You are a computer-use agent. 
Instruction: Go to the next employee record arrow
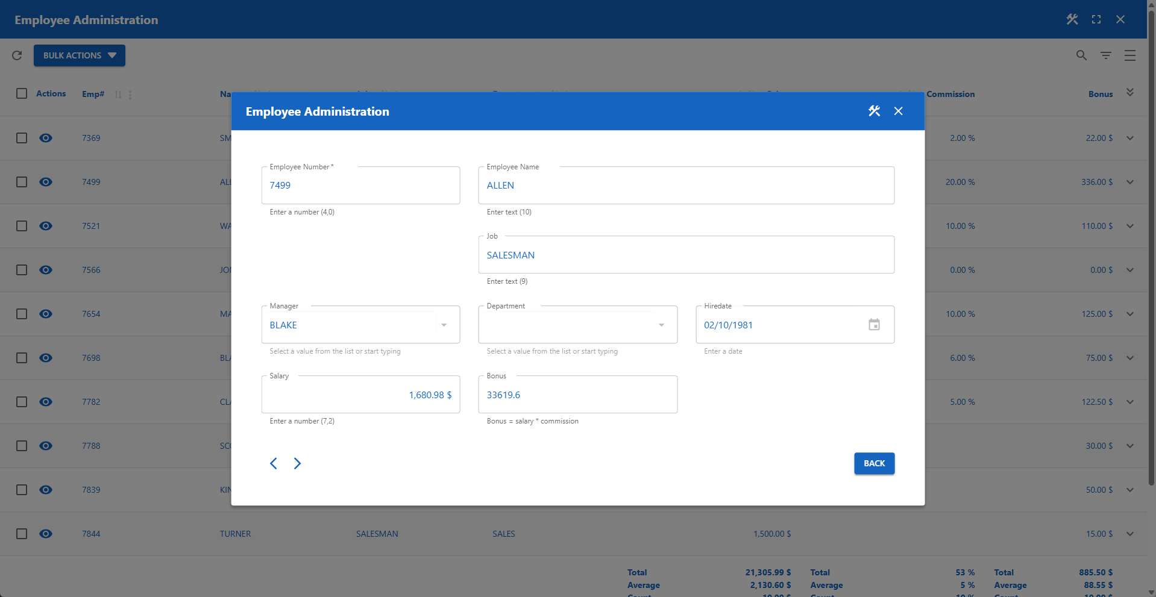[x=297, y=463]
